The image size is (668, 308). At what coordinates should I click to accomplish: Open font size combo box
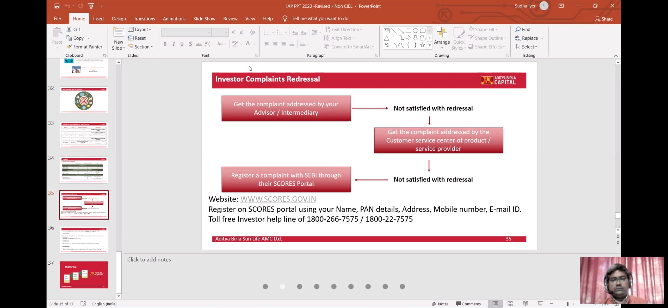pyautogui.click(x=220, y=32)
